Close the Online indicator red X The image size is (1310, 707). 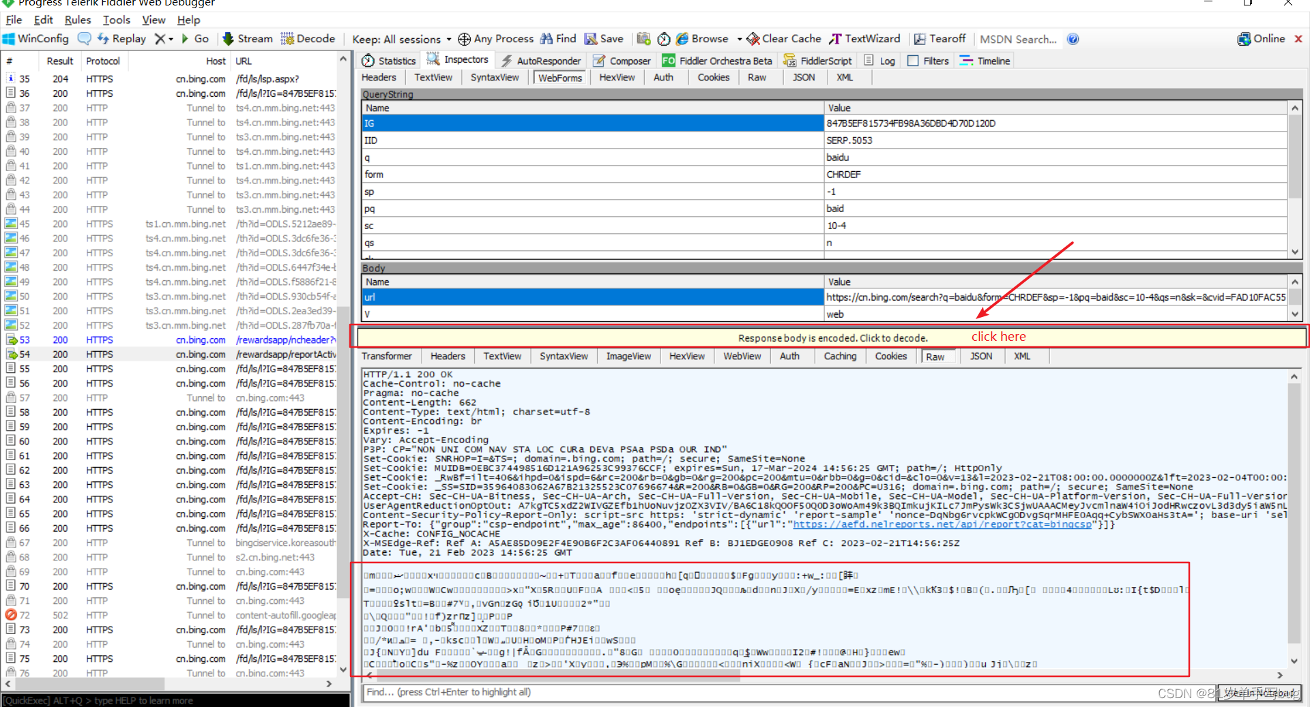(1298, 39)
